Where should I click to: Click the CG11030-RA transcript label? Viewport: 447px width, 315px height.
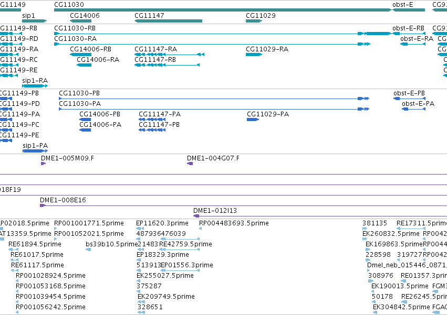coord(76,39)
